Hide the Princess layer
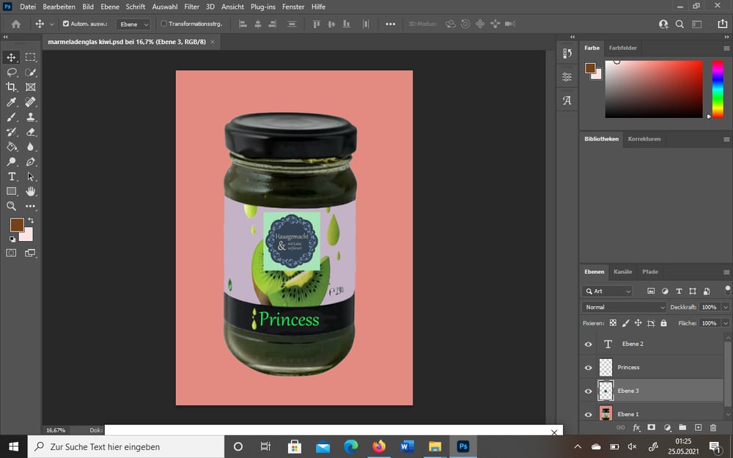This screenshot has height=458, width=733. (x=589, y=367)
